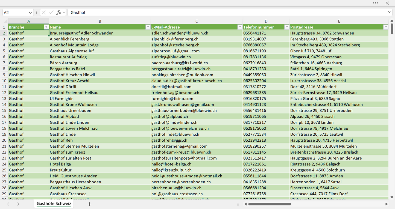Viewport: 395px width, 209px height.
Task: Click the horizontal scrollbar right arrow
Action: (387, 204)
